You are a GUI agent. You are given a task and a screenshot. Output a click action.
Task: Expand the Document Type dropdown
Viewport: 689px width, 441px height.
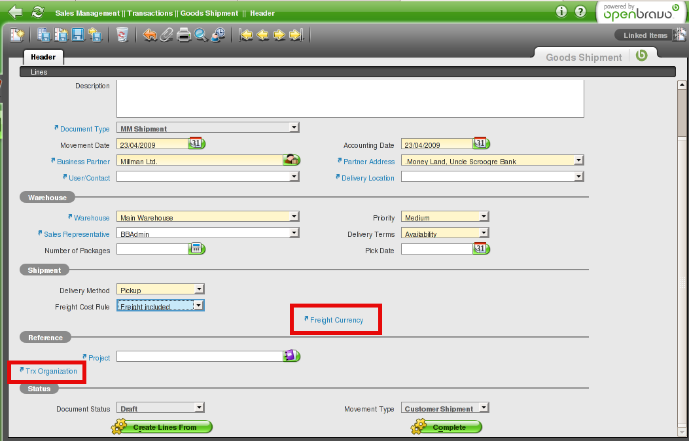[x=294, y=128]
